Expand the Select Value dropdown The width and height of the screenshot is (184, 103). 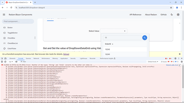(x=114, y=31)
